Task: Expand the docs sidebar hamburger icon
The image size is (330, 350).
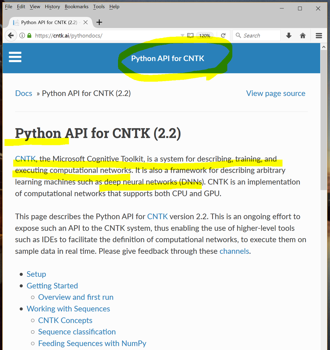Action: point(15,57)
